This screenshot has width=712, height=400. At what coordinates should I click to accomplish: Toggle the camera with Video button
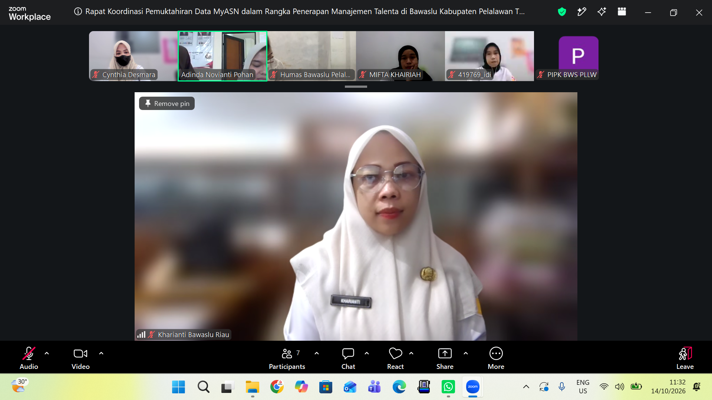click(80, 358)
